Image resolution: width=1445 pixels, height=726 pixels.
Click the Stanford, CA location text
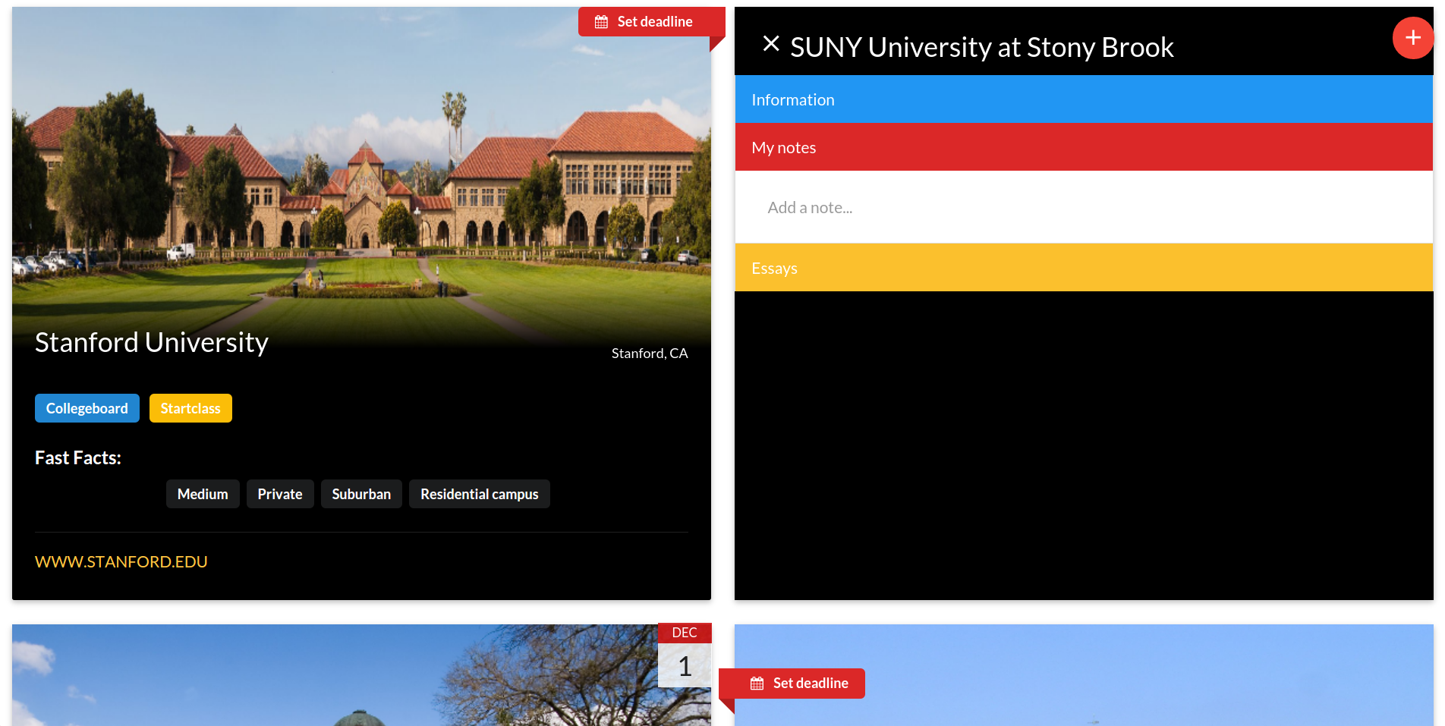(650, 354)
